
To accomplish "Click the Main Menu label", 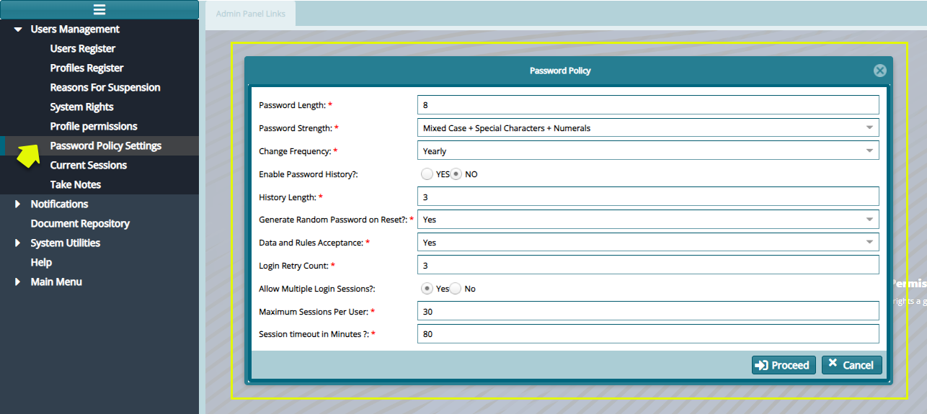I will [56, 282].
